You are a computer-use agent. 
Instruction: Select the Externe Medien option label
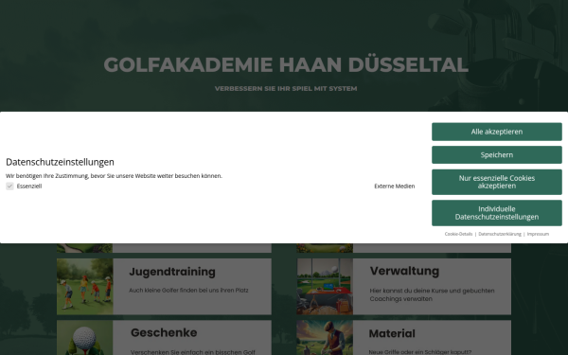(x=394, y=186)
